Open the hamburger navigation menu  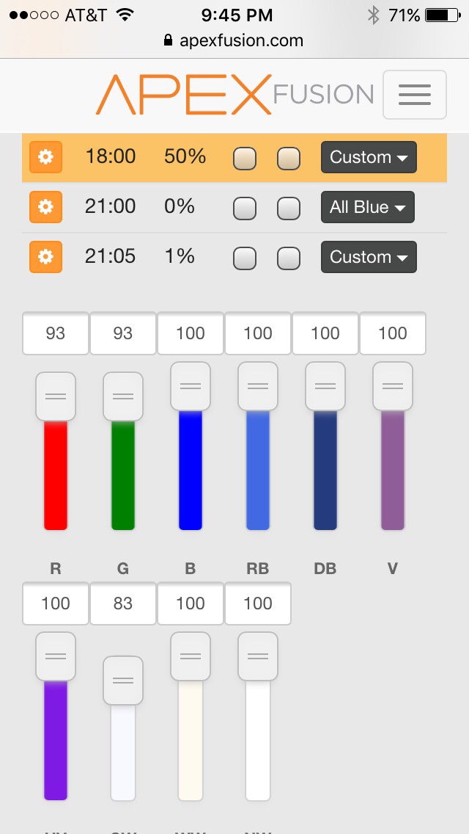tap(414, 95)
